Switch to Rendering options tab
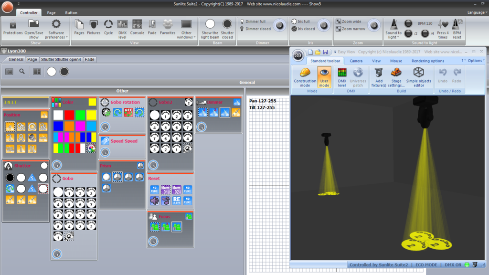This screenshot has width=489, height=275. tap(427, 61)
